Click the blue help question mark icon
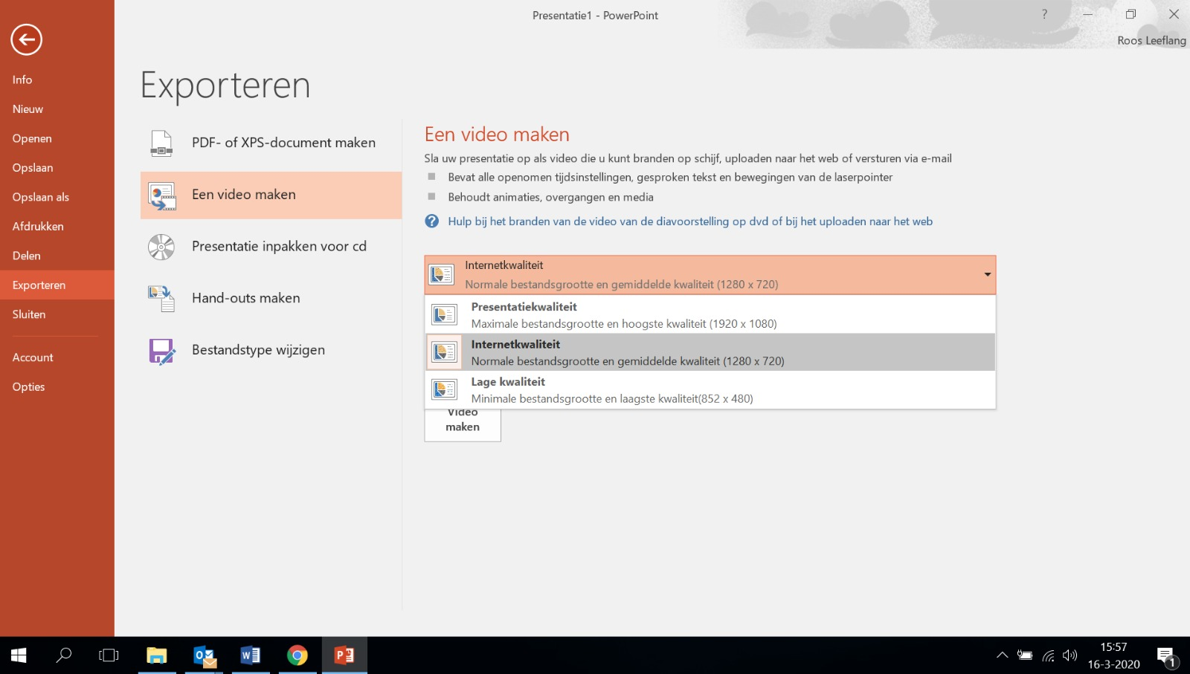This screenshot has height=674, width=1190. tap(432, 221)
